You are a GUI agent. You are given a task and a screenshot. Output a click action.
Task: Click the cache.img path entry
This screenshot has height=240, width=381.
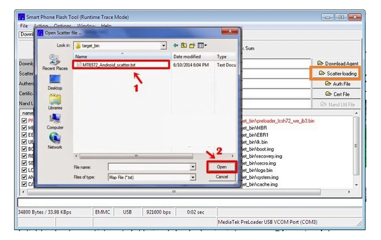(259, 184)
